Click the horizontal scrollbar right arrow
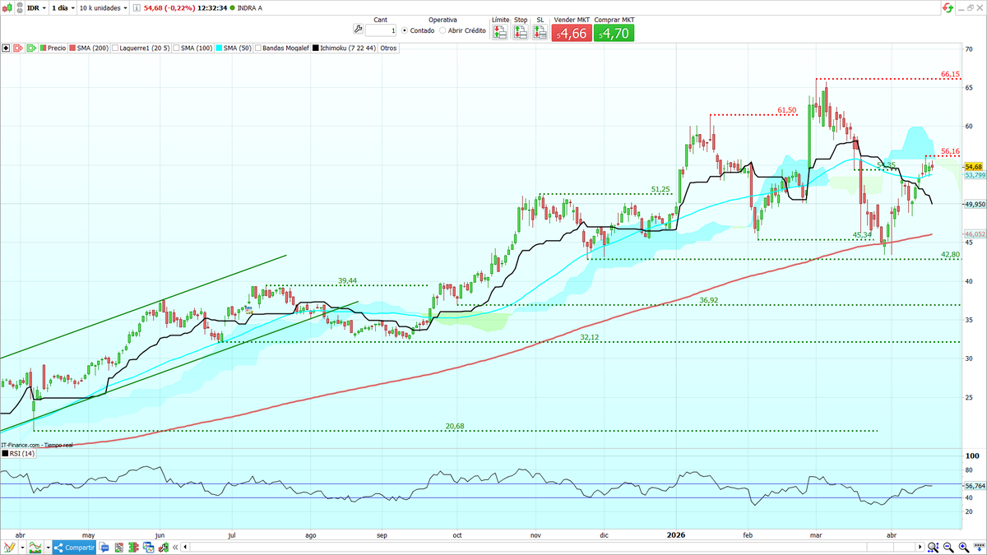Screen dimensions: 987x555 click(x=920, y=547)
